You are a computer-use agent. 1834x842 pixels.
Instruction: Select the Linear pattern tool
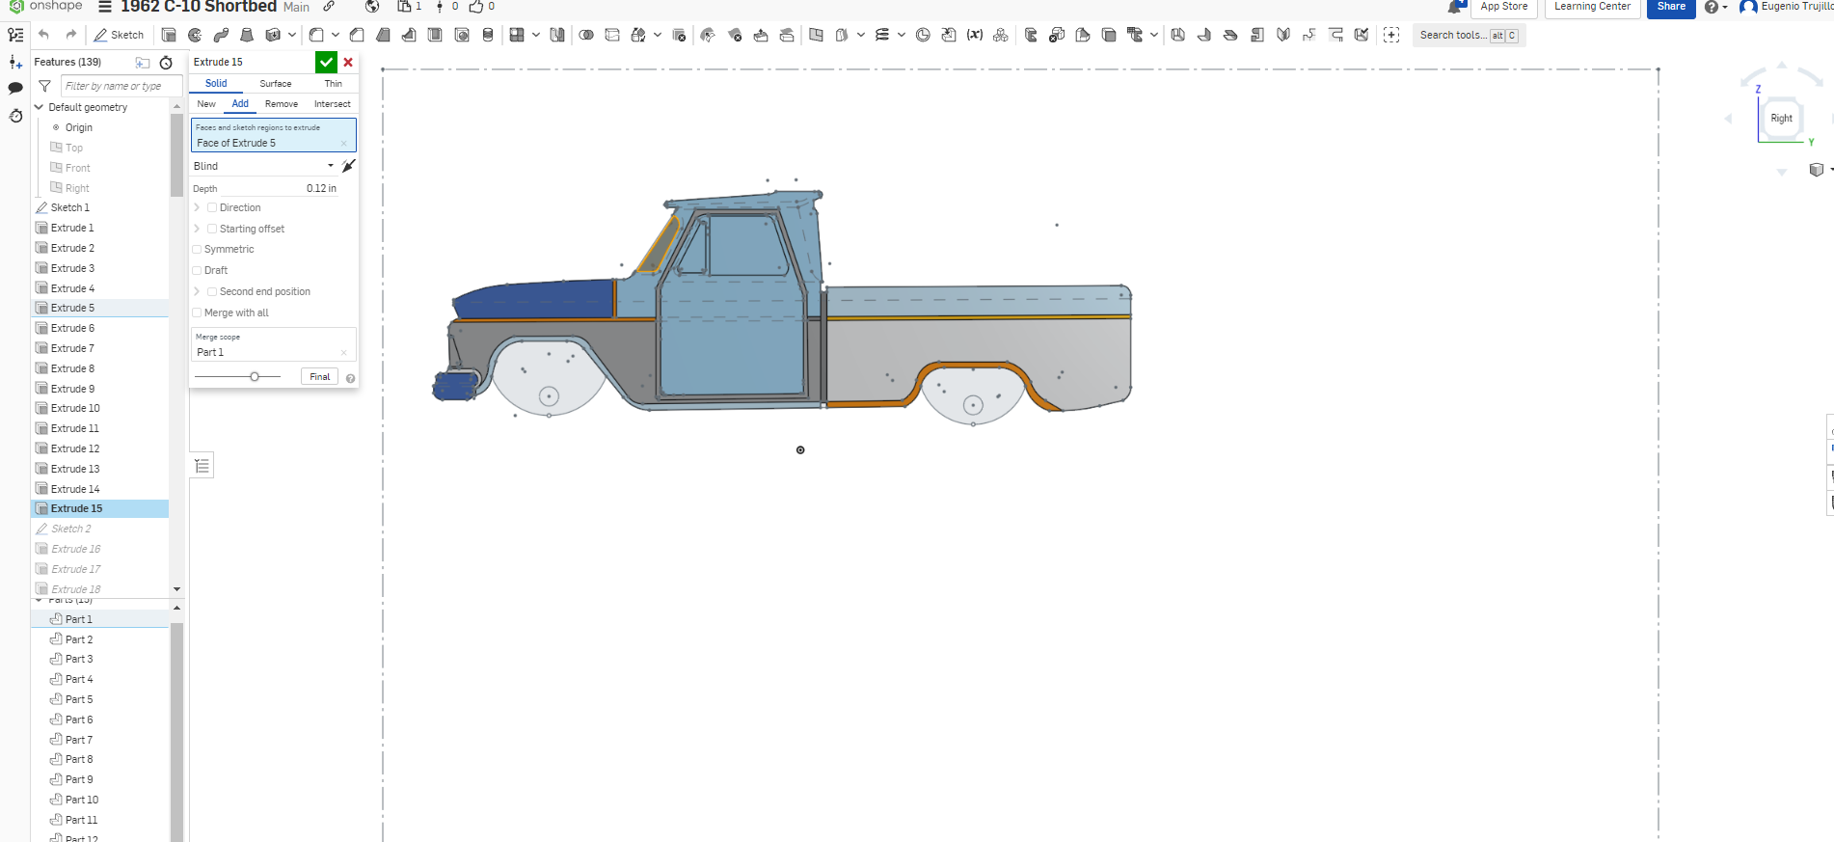pos(517,35)
